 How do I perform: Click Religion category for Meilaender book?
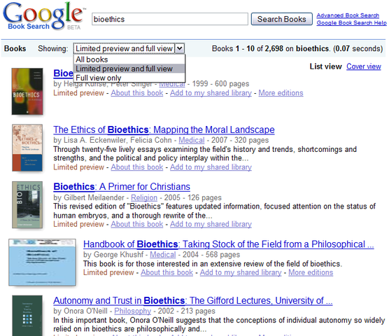click(144, 197)
